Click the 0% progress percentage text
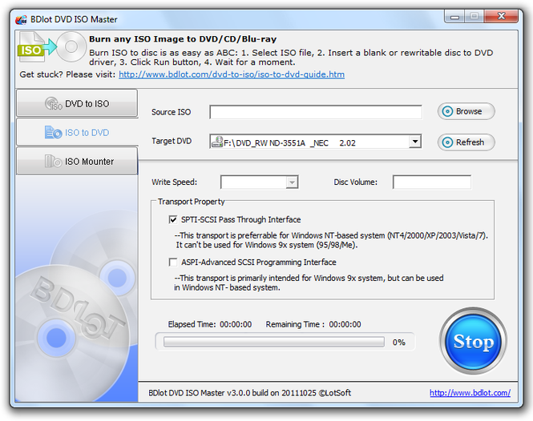The height and width of the screenshot is (421, 533). coord(398,343)
